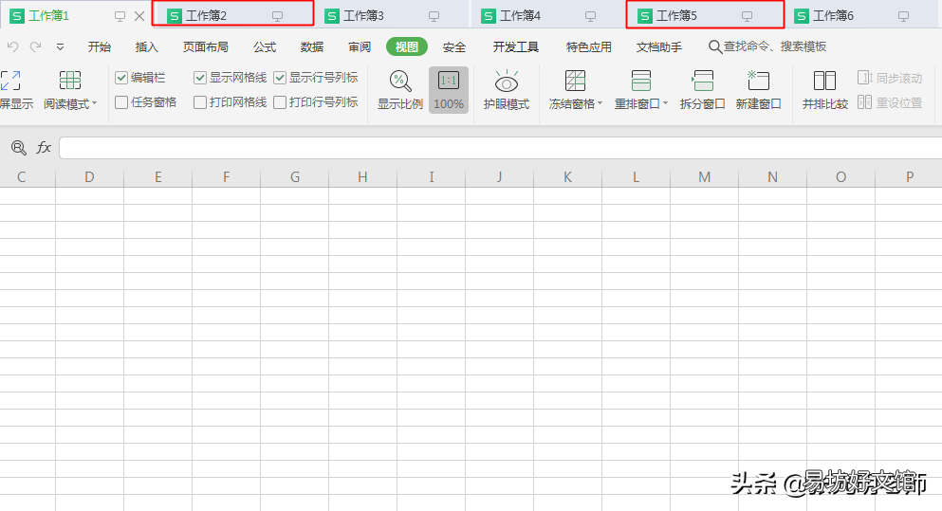Click the monitor icon on 工作簿6 tab
The image size is (942, 511).
click(x=903, y=16)
